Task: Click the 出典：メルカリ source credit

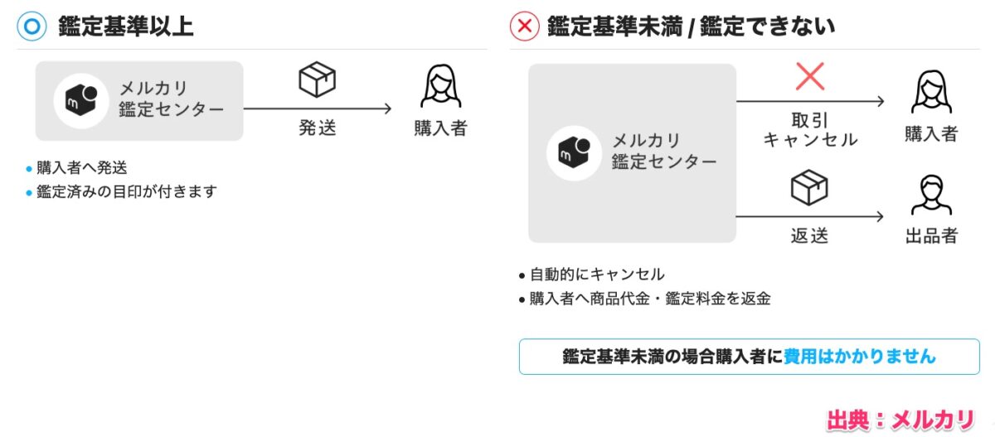Action: click(899, 420)
